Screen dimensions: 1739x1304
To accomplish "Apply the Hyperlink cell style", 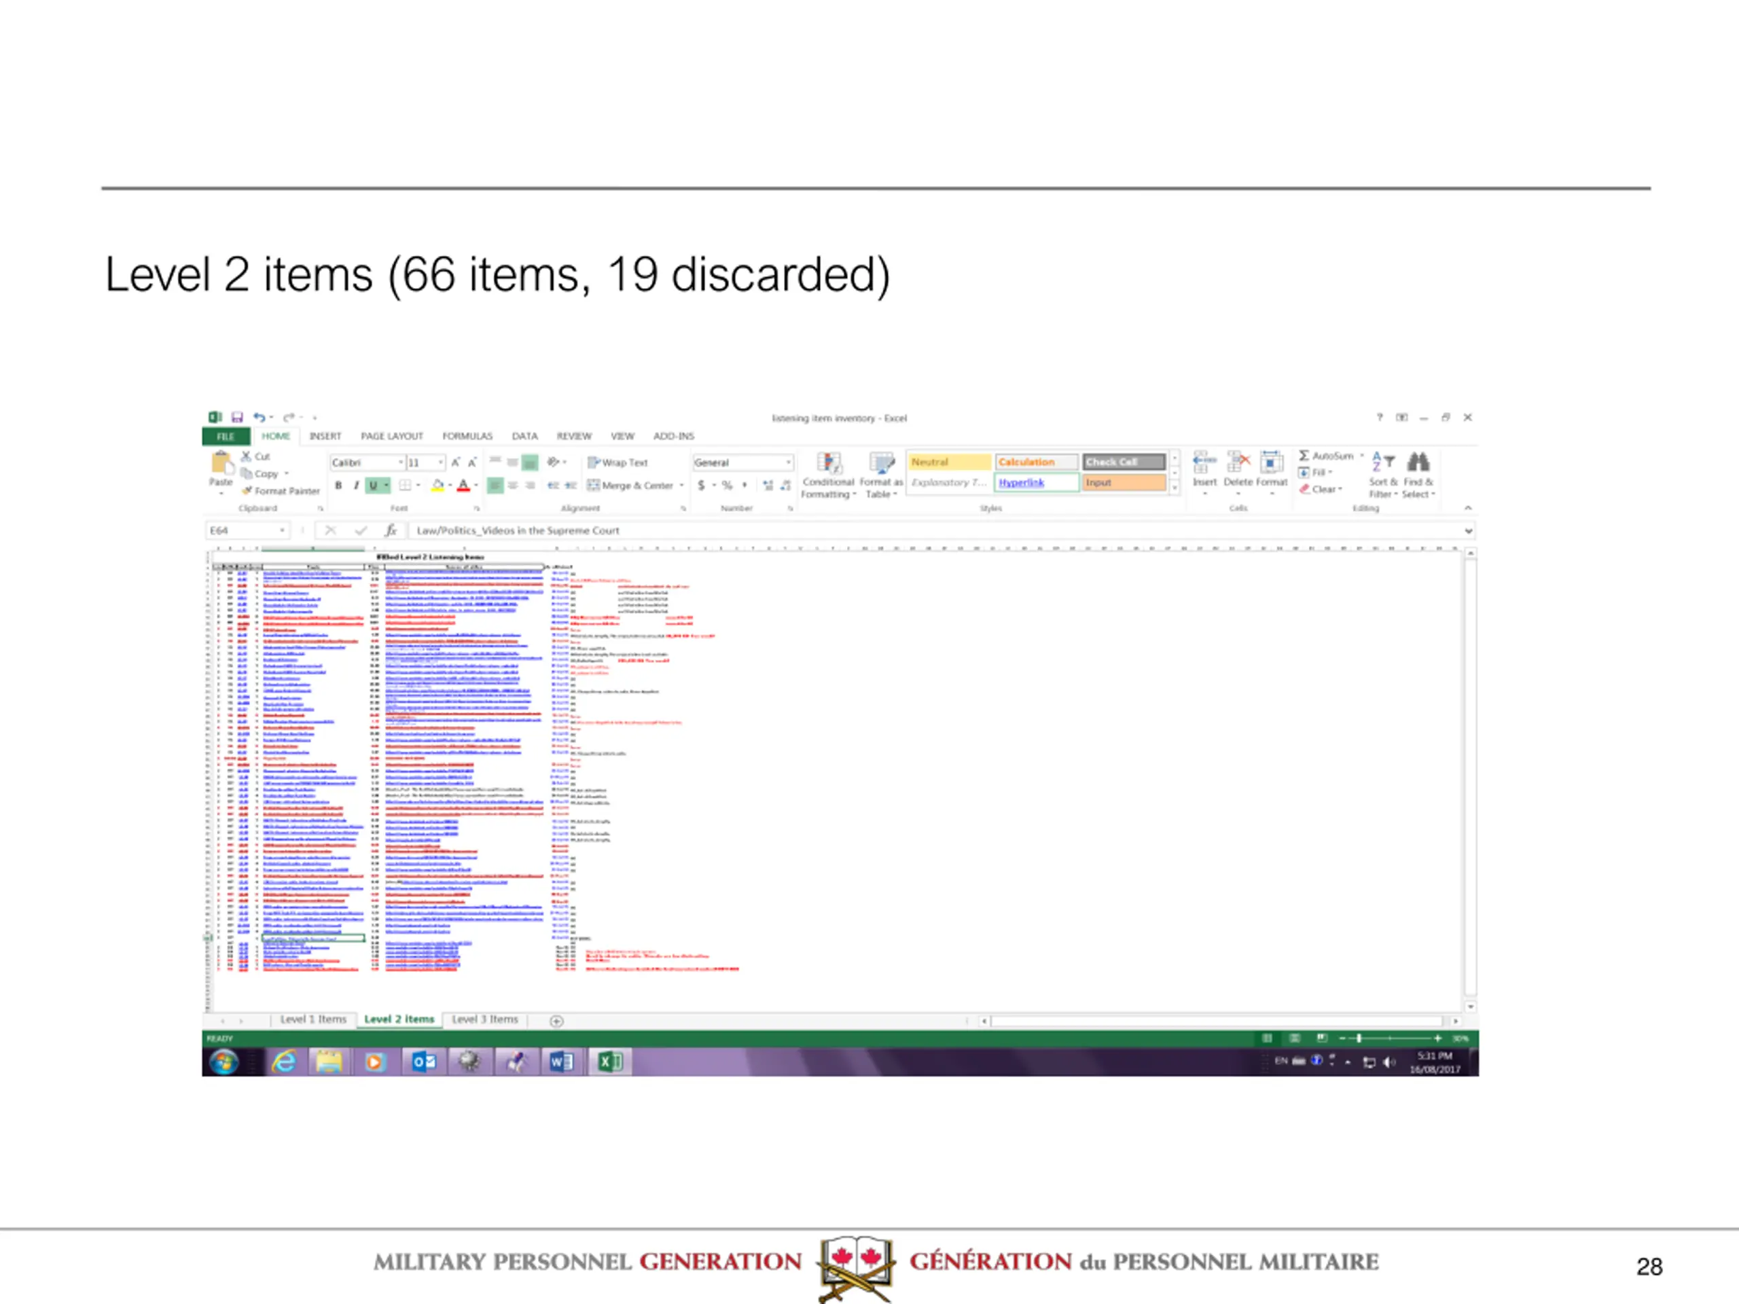I will tap(1036, 483).
